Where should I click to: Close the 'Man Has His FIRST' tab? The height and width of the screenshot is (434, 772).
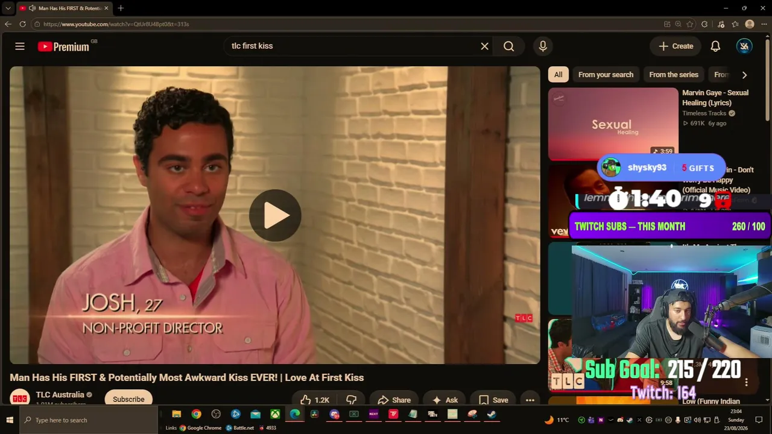(107, 8)
